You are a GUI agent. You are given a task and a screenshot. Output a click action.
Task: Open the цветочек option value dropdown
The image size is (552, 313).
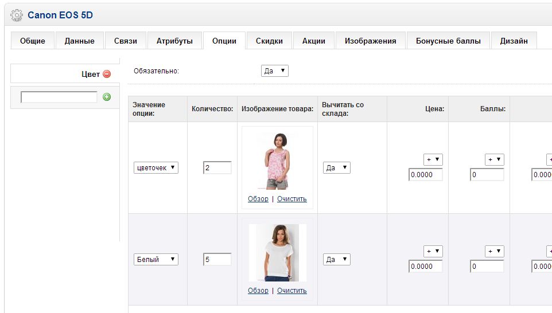(156, 168)
